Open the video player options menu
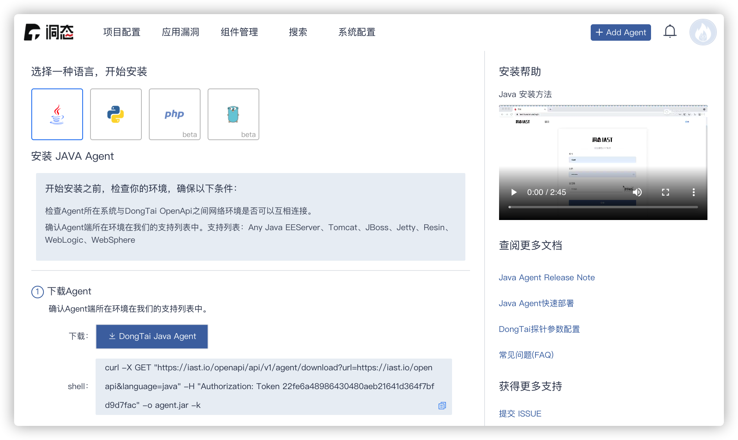Screen dimensions: 738x440 click(694, 192)
